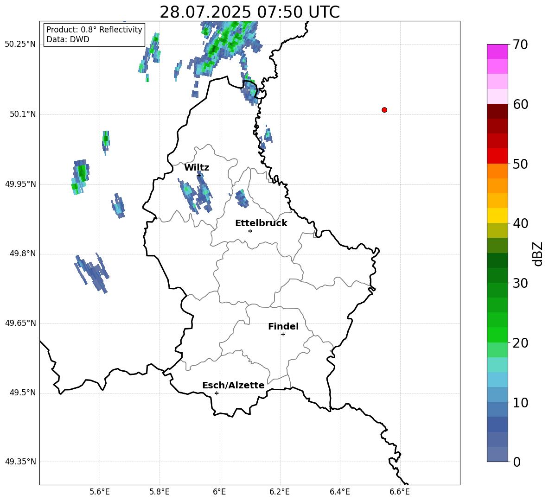The image size is (549, 501).
Task: Click colorbar tick label 30
Action: [520, 283]
